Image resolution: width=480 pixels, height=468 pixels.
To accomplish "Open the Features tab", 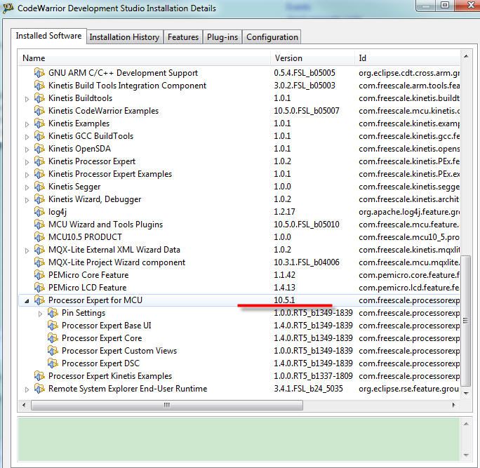I will click(183, 37).
